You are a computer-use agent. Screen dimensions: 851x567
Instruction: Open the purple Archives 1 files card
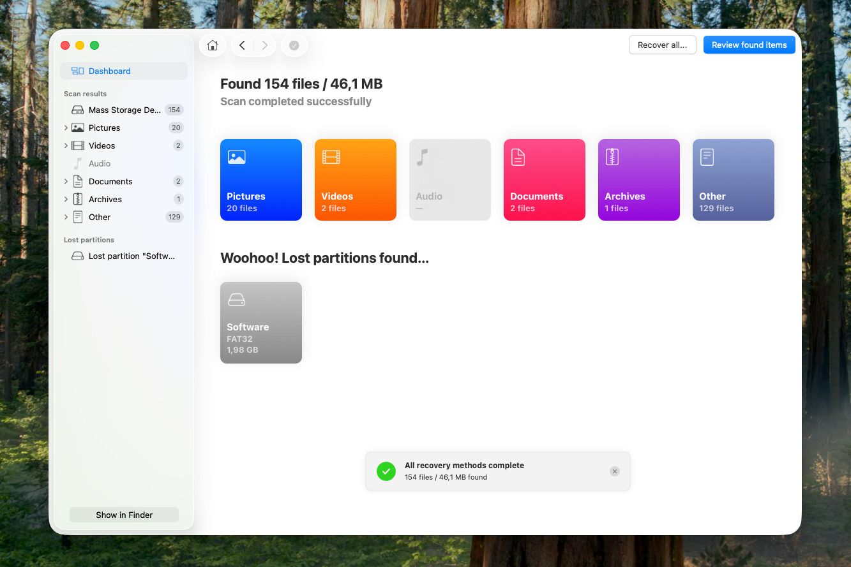pos(639,180)
